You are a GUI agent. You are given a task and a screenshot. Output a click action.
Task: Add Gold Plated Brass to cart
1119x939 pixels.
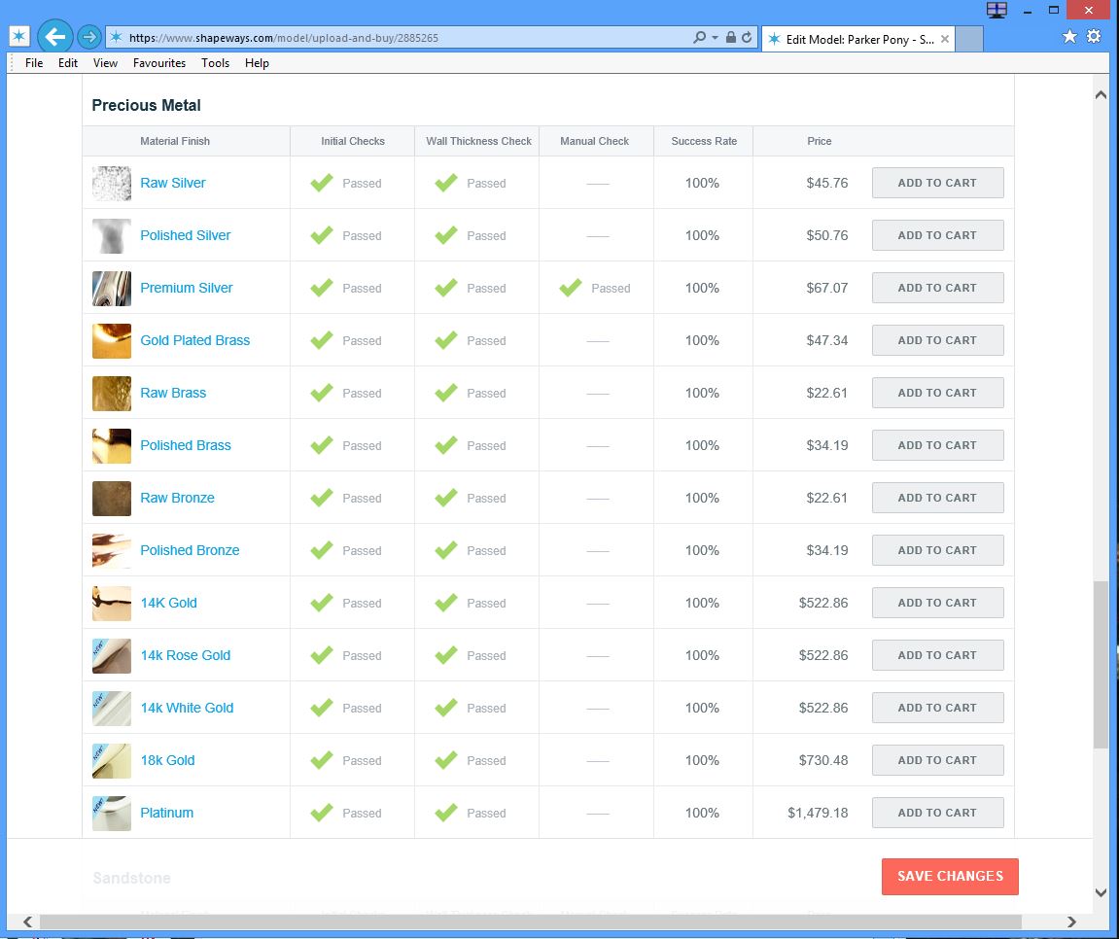pos(938,340)
